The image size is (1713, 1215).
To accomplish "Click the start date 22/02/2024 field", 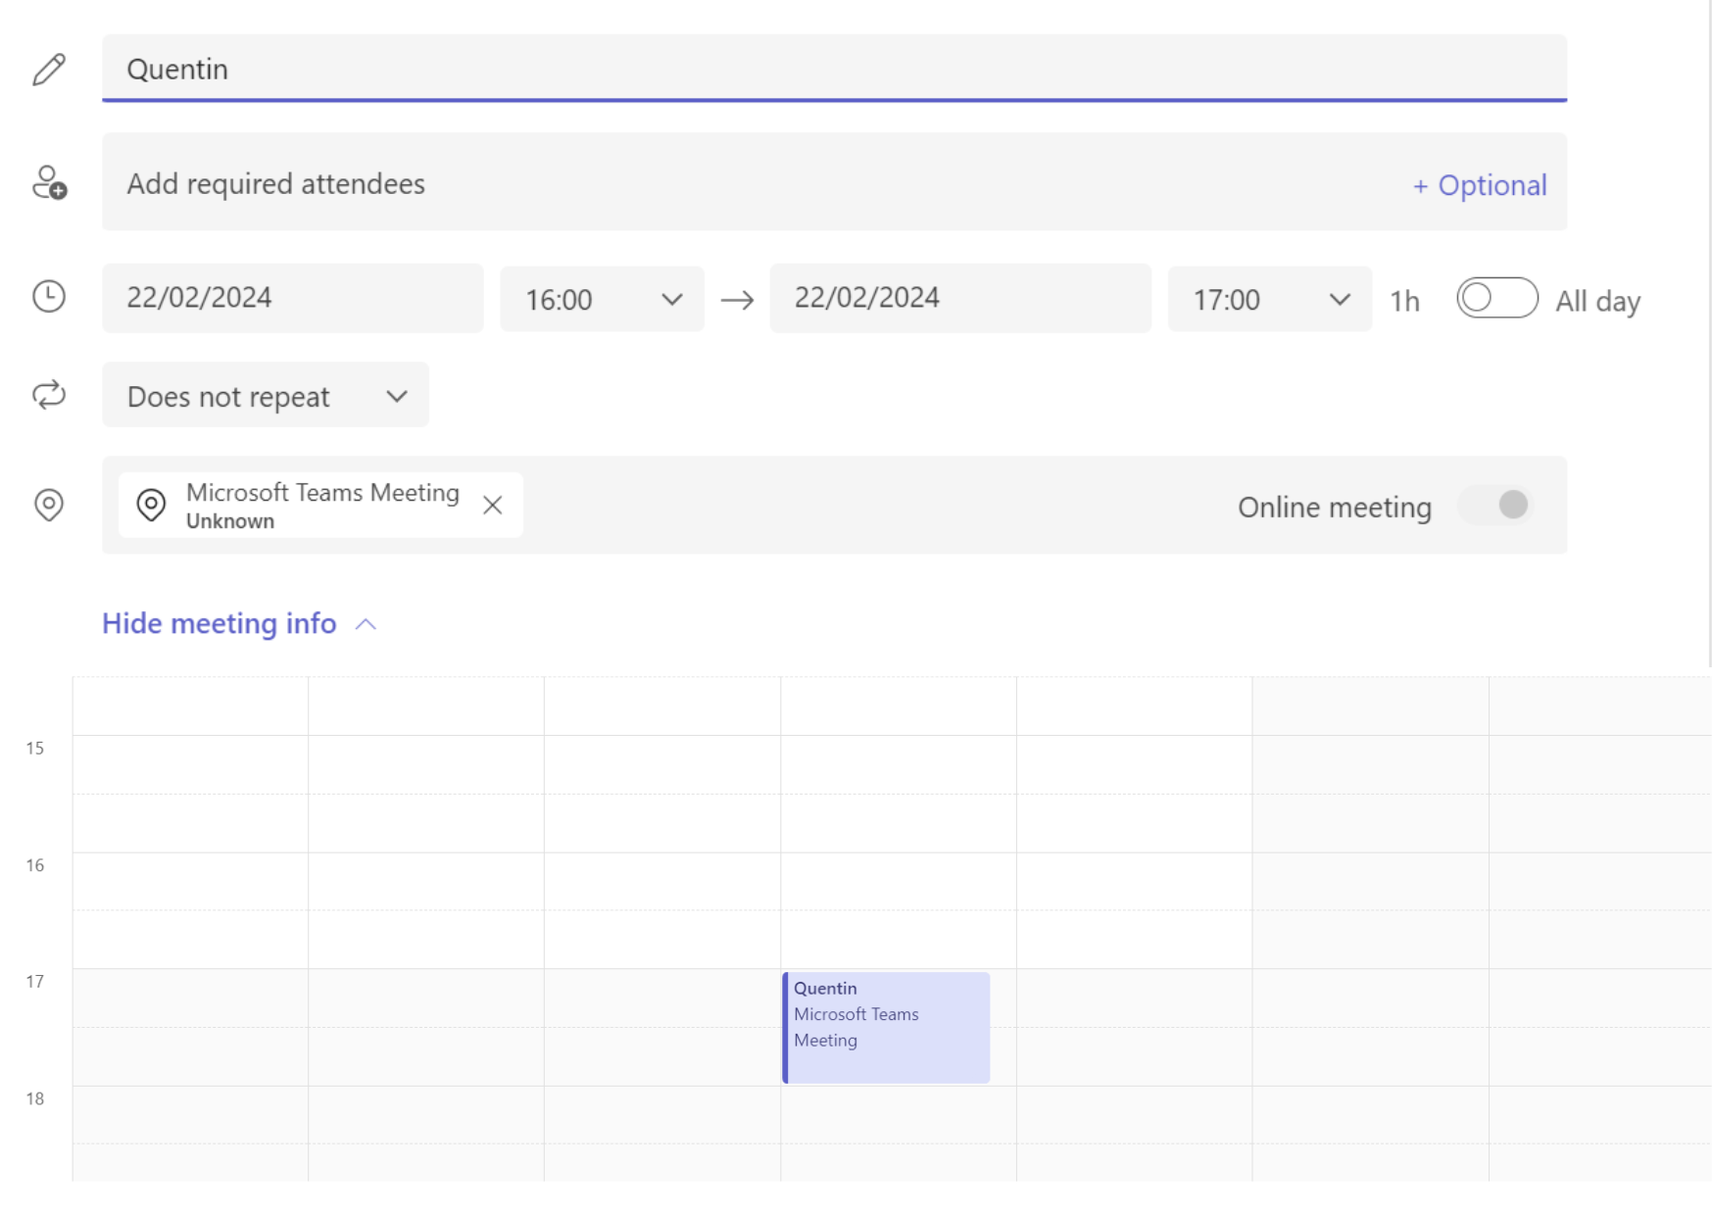I will [292, 298].
